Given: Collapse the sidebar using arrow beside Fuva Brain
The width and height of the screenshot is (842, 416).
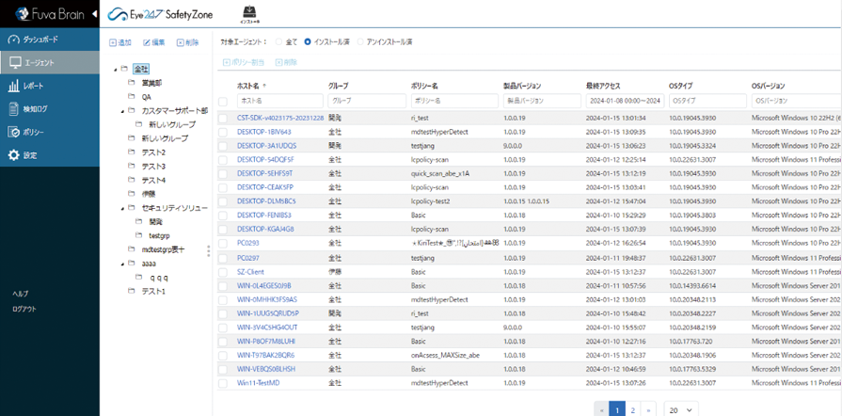Looking at the screenshot, I should tap(94, 14).
